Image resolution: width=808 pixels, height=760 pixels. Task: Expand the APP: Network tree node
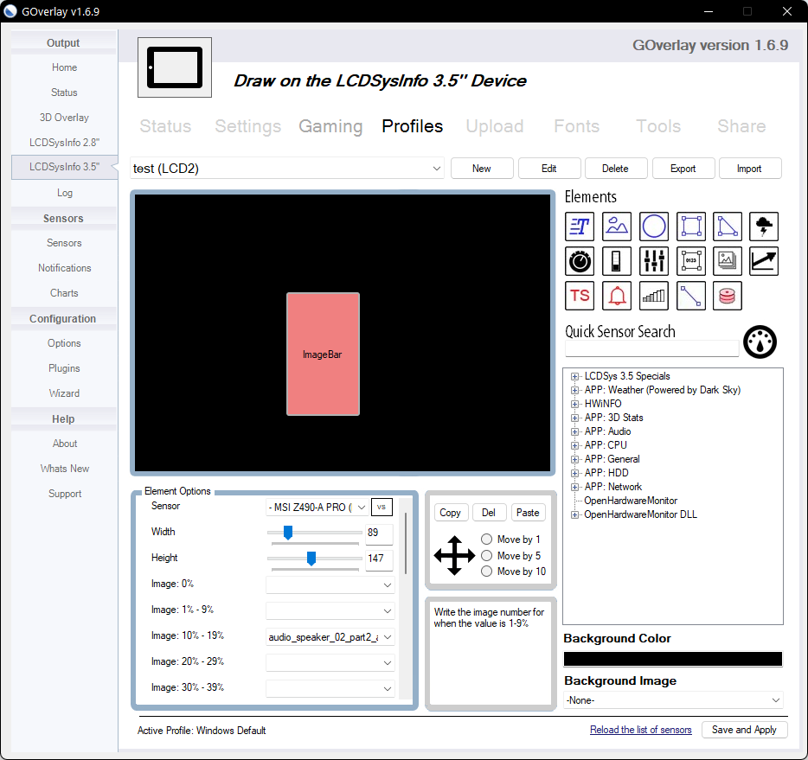coord(574,487)
